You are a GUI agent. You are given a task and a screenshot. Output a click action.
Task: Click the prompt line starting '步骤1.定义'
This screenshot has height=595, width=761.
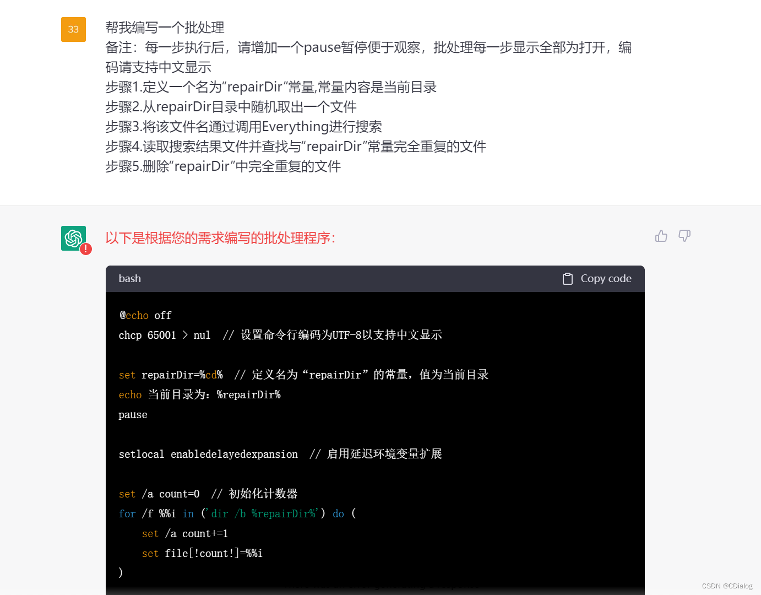click(271, 87)
